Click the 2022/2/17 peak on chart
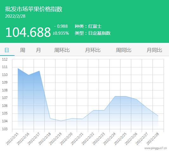 [39, 71]
